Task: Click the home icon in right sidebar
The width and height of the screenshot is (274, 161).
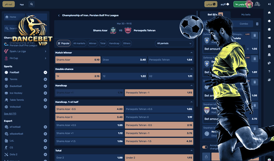Action: [x=269, y=13]
